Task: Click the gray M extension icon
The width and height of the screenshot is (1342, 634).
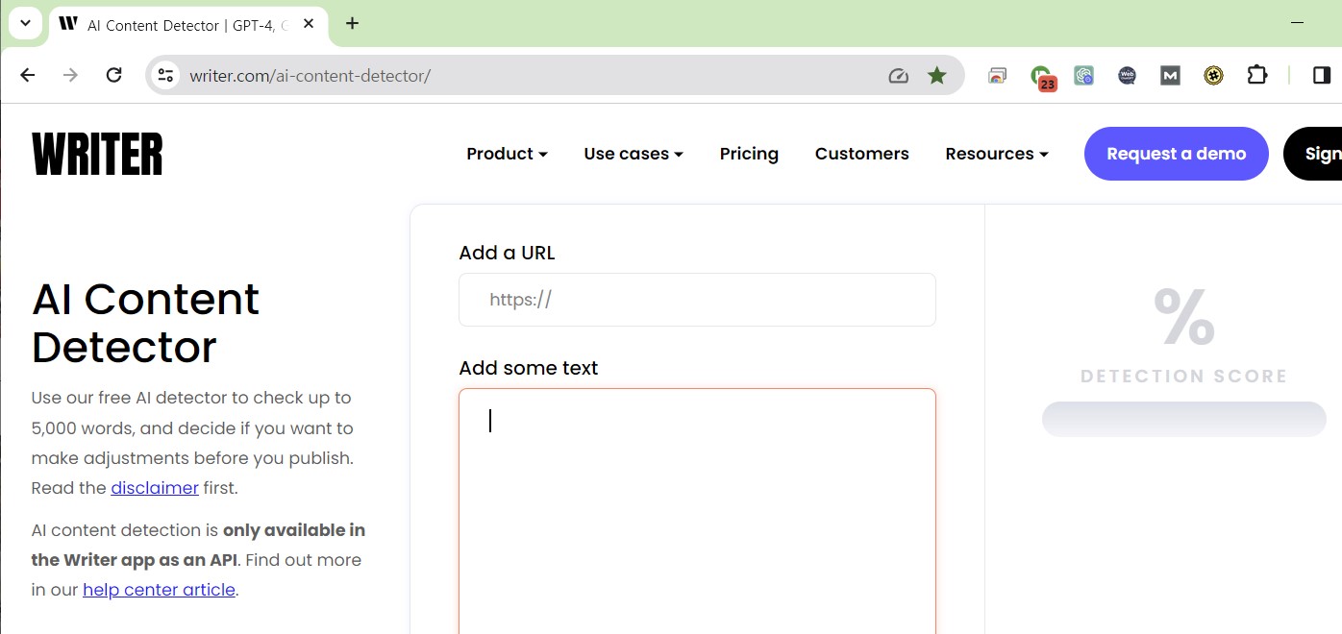Action: [x=1170, y=75]
